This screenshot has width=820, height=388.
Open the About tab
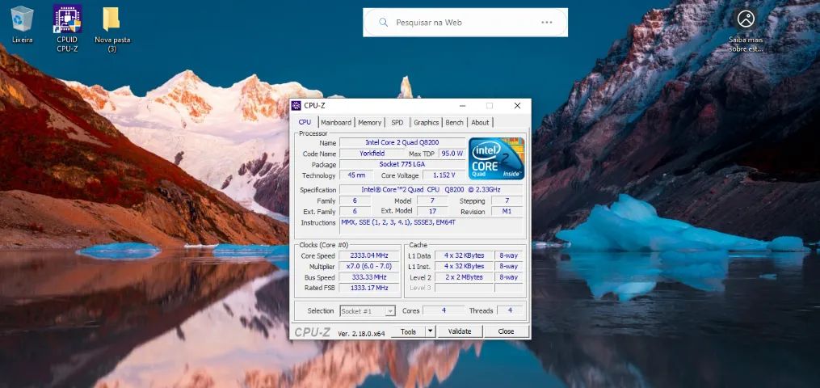coord(480,122)
